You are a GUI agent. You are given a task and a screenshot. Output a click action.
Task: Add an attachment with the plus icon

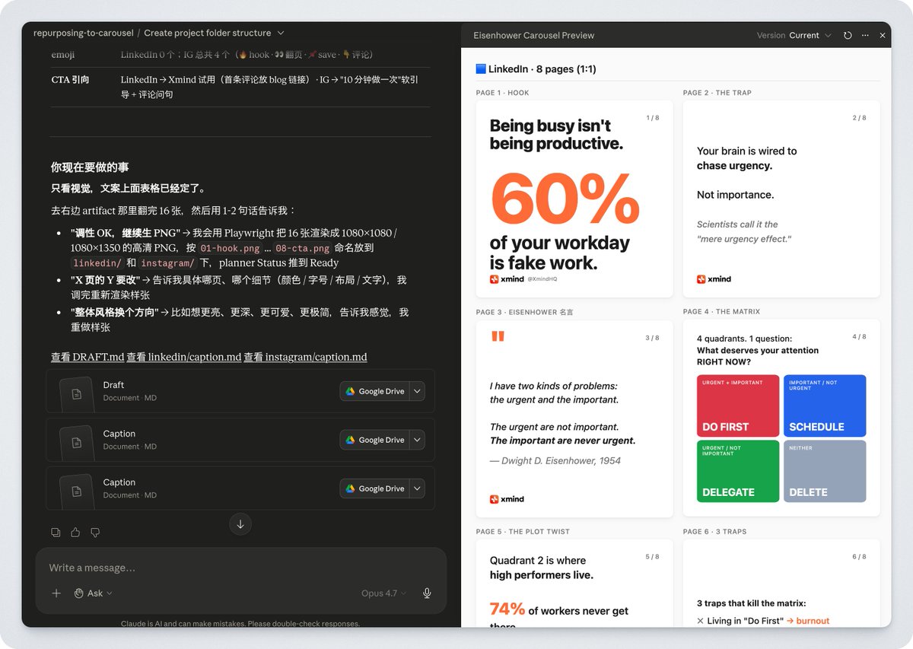[x=56, y=593]
